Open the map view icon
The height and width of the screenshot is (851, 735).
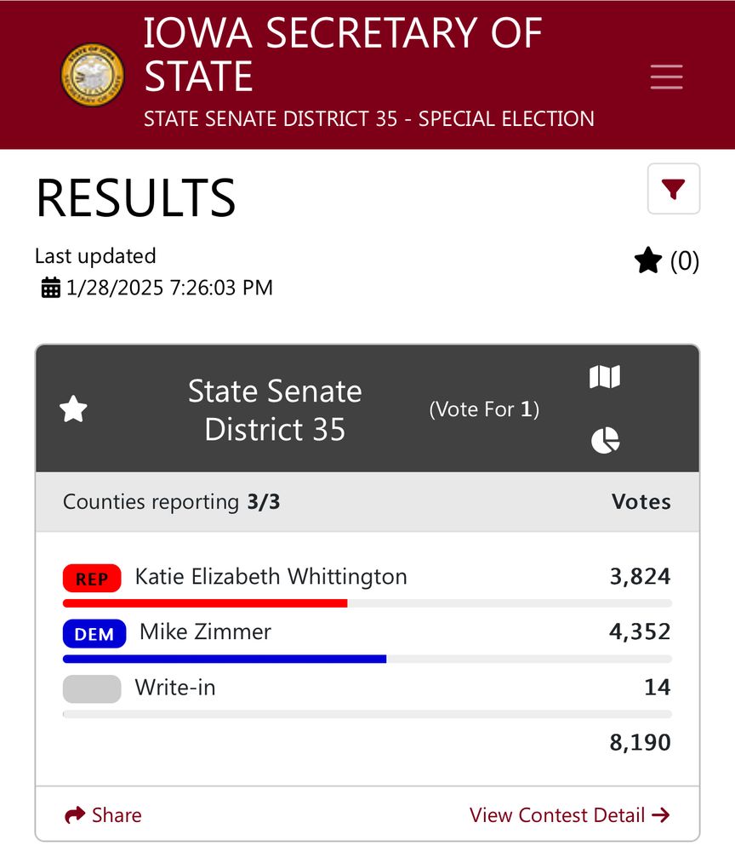[x=605, y=377]
